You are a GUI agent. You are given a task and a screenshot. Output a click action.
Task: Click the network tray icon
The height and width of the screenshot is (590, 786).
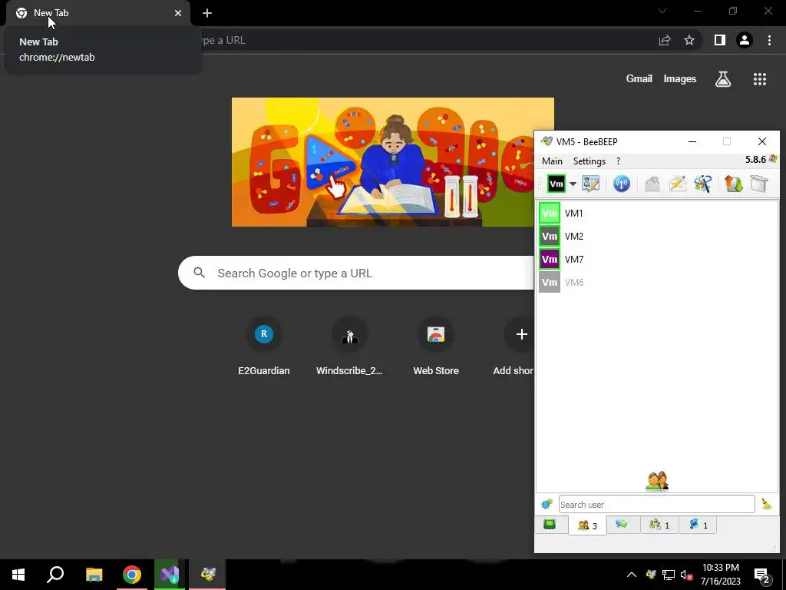[669, 575]
